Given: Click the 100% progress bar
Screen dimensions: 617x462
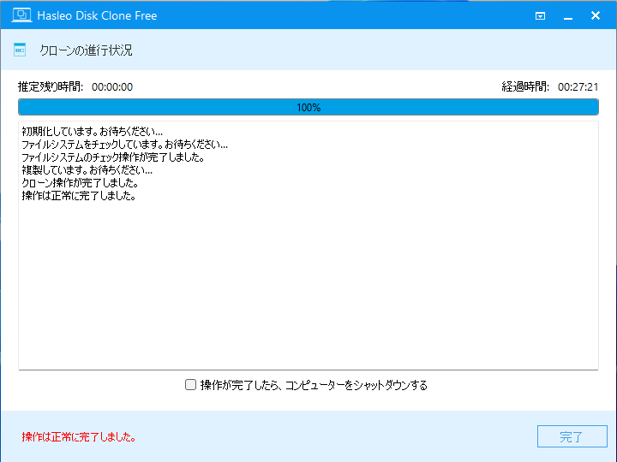Looking at the screenshot, I should [308, 107].
